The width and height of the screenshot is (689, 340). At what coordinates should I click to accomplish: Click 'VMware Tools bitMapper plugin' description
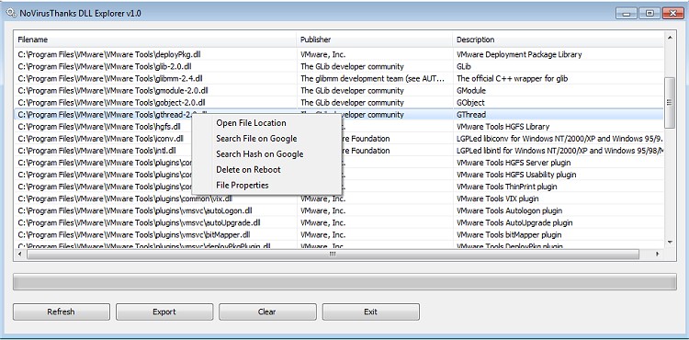[x=509, y=234]
